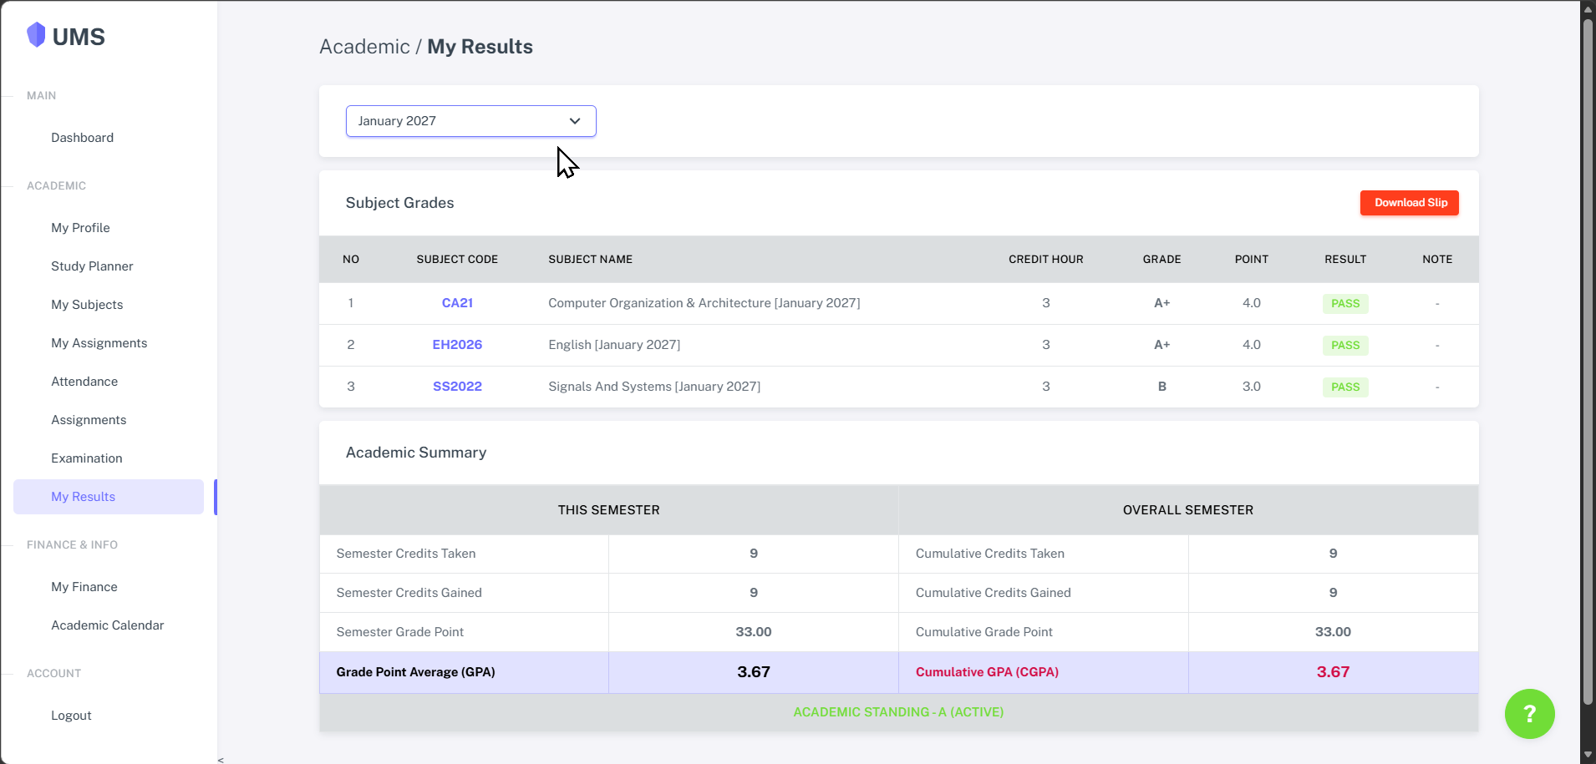This screenshot has width=1596, height=764.
Task: Open the green help question mark button
Action: point(1529,714)
